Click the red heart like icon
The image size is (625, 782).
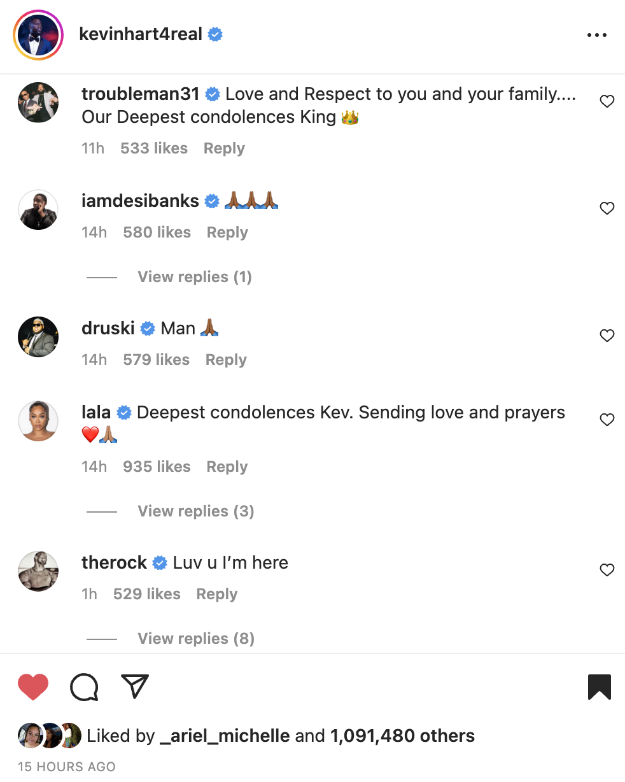tap(33, 686)
